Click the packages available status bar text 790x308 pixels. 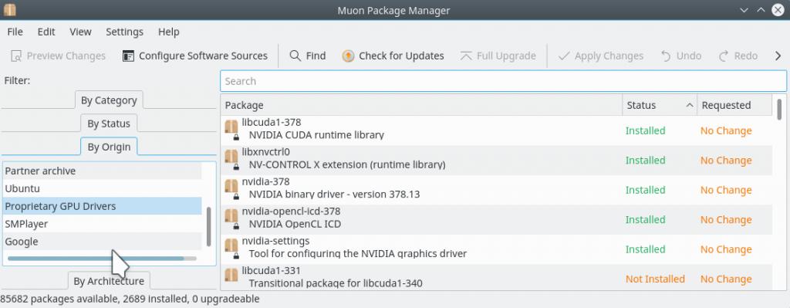(x=130, y=299)
